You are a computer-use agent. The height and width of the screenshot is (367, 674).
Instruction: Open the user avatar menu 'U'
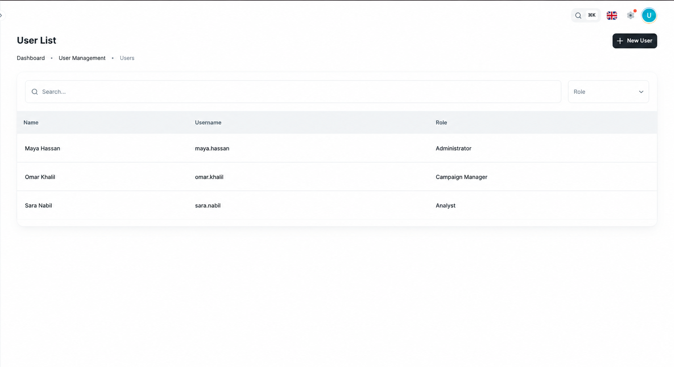pos(649,15)
